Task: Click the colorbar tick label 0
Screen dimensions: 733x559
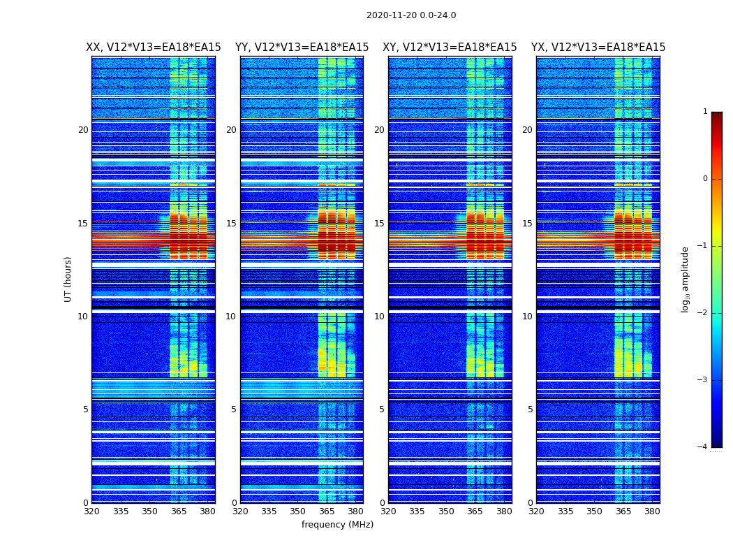Action: [x=705, y=179]
